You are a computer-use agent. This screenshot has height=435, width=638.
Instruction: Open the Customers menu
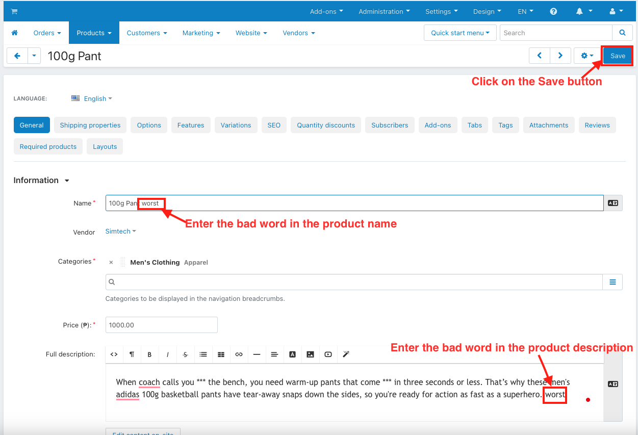[147, 33]
